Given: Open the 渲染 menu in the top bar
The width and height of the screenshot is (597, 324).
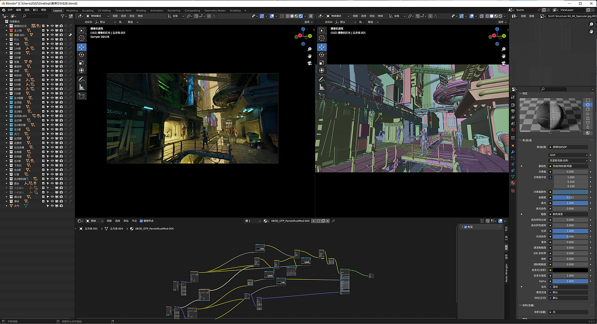Looking at the screenshot, I should [27, 10].
